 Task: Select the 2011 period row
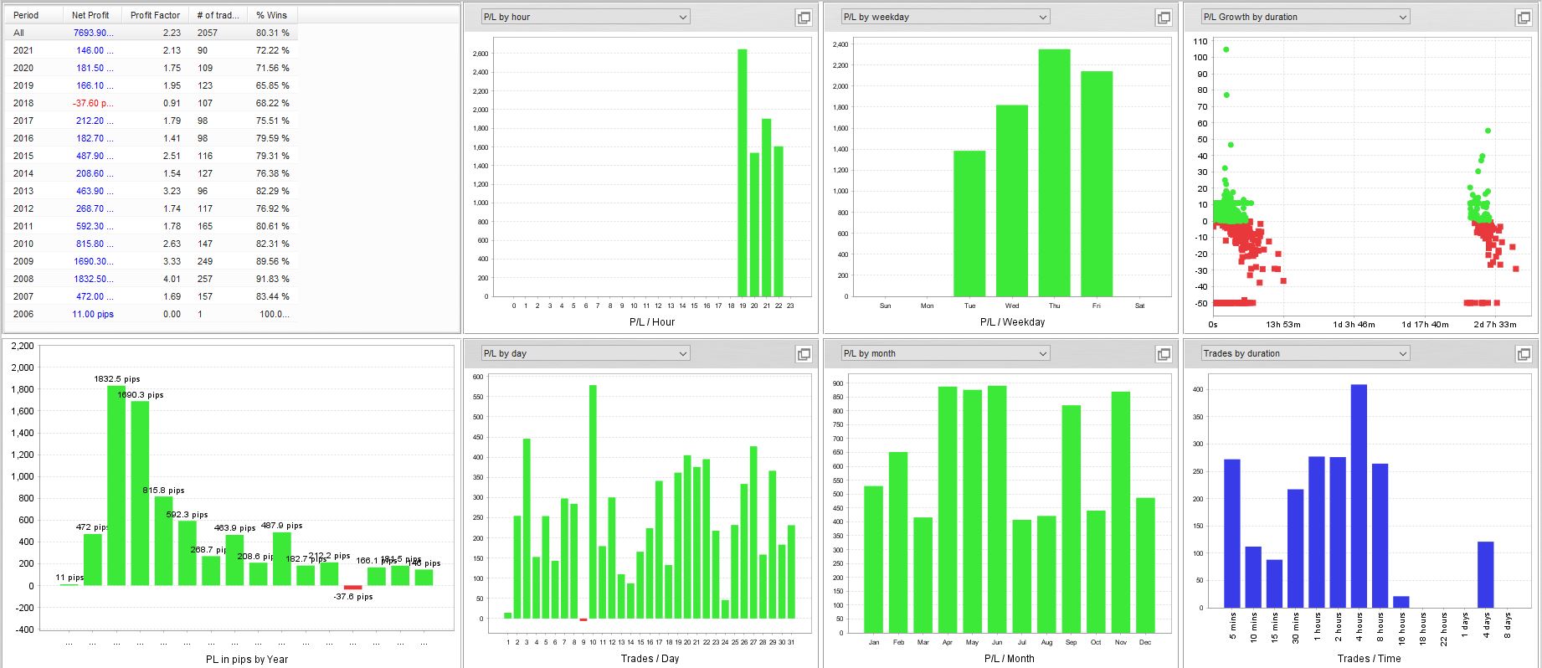point(152,226)
